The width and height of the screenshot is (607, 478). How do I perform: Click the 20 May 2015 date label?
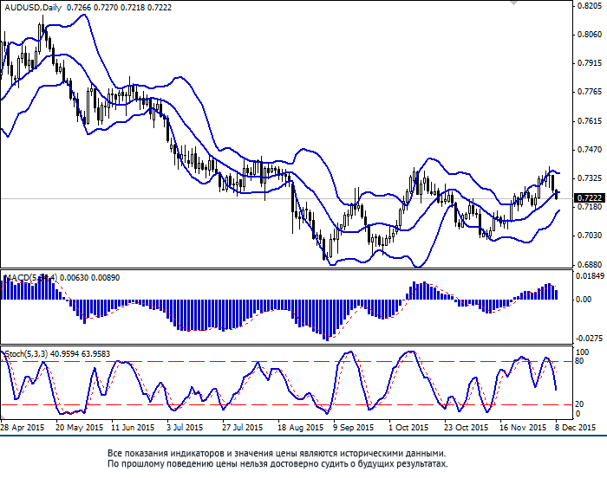[80, 428]
